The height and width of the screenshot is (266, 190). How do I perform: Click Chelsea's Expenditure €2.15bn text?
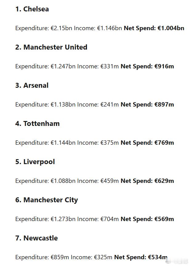pyautogui.click(x=44, y=28)
